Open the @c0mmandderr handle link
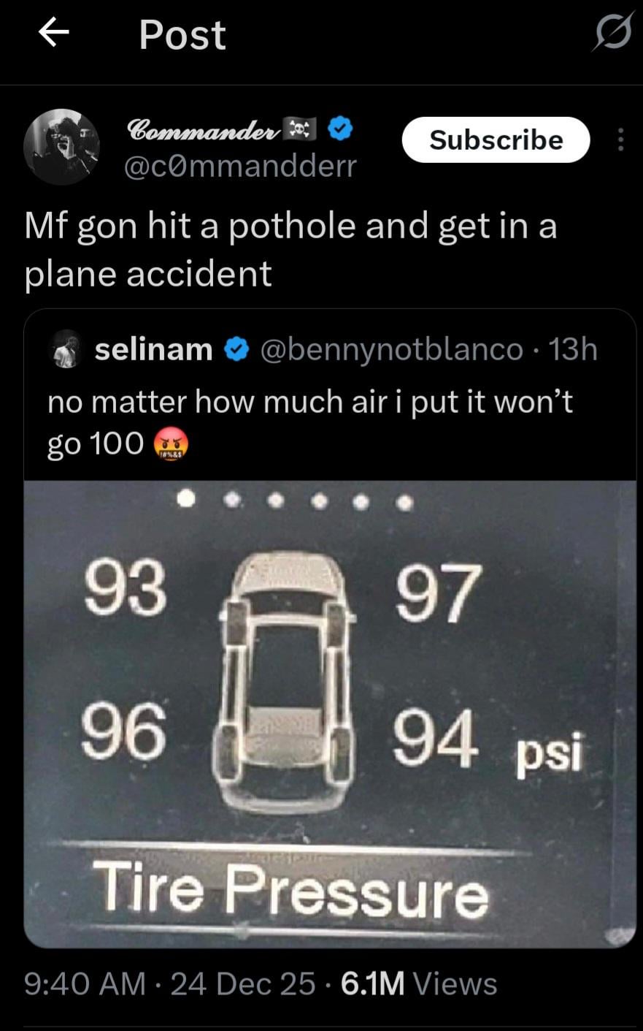Screen dimensions: 643x1031 (x=241, y=167)
